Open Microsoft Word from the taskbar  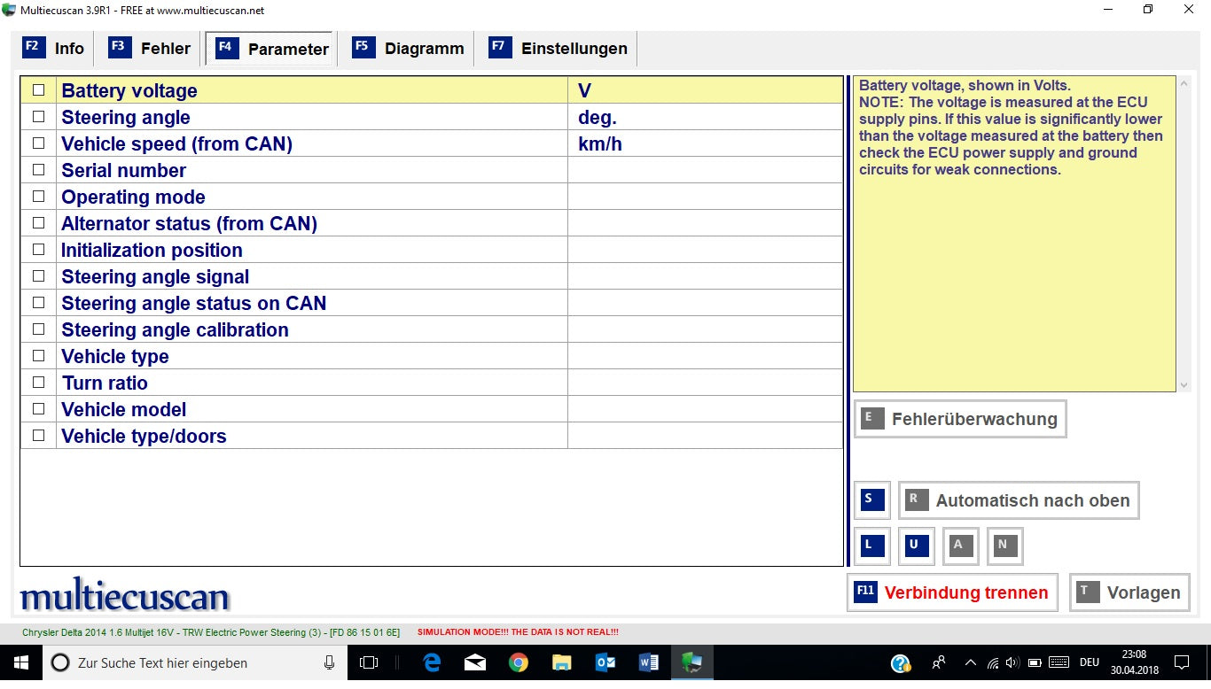648,662
